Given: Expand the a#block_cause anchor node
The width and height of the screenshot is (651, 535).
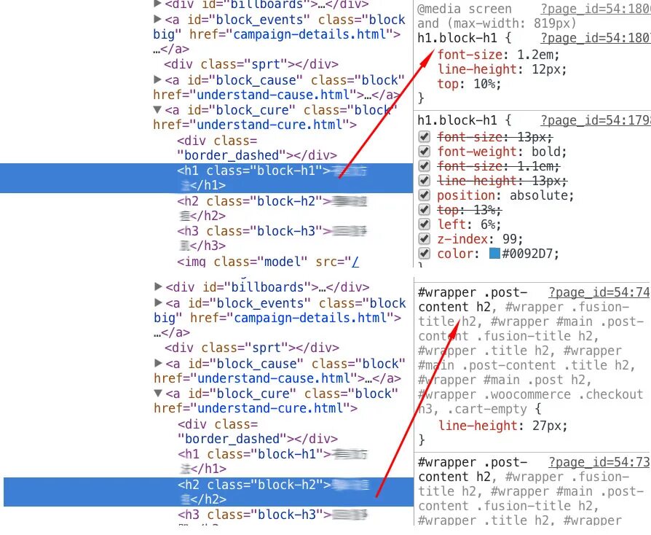Looking at the screenshot, I should [x=158, y=80].
